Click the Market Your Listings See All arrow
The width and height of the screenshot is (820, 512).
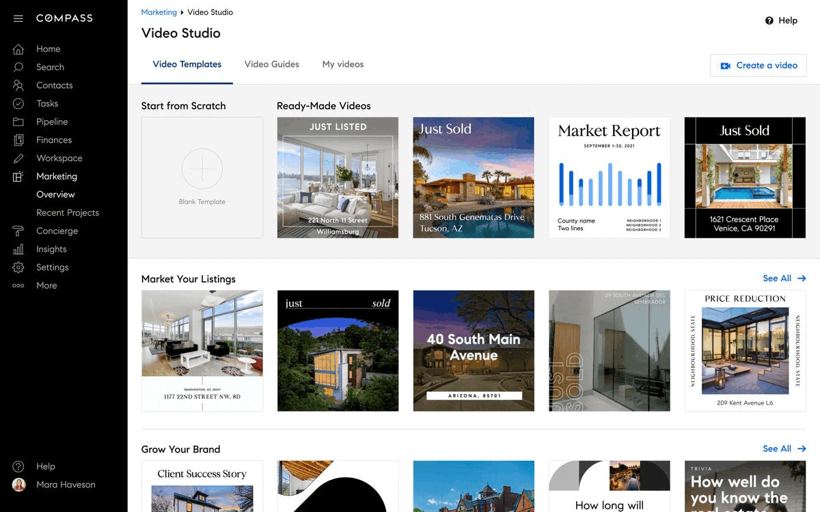point(802,279)
